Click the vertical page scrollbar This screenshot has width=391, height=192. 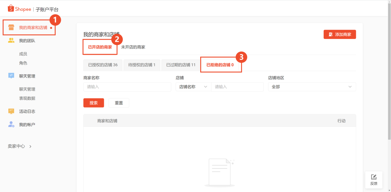point(389,72)
